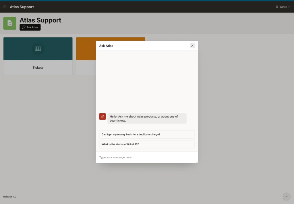This screenshot has height=204, width=294.
Task: Open the hamburger navigation menu icon
Action: (x=5, y=7)
